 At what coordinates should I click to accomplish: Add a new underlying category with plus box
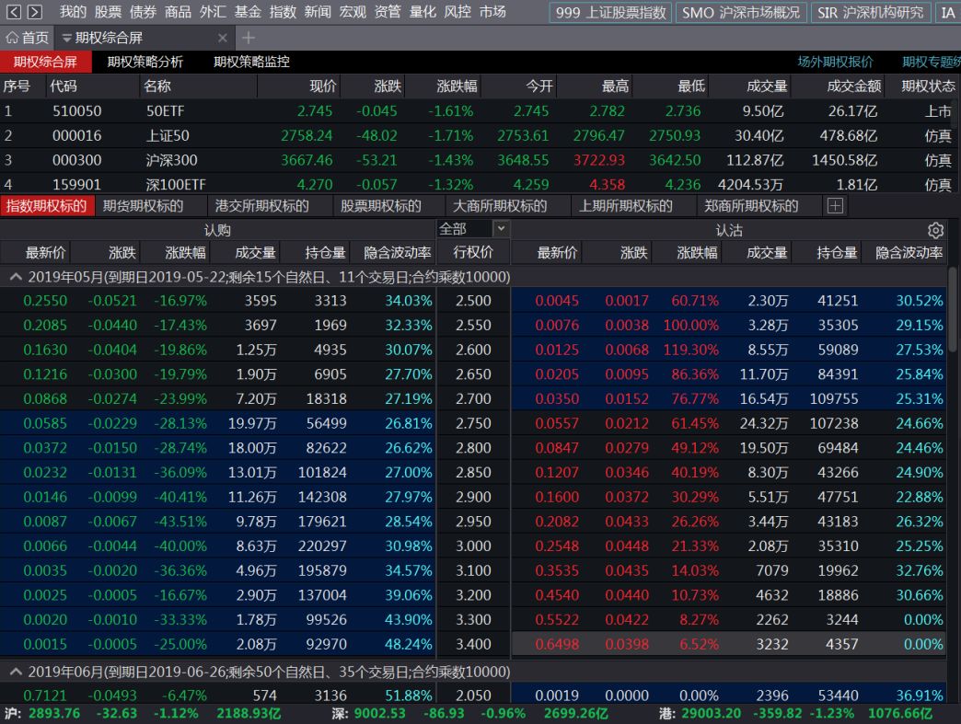tap(835, 206)
